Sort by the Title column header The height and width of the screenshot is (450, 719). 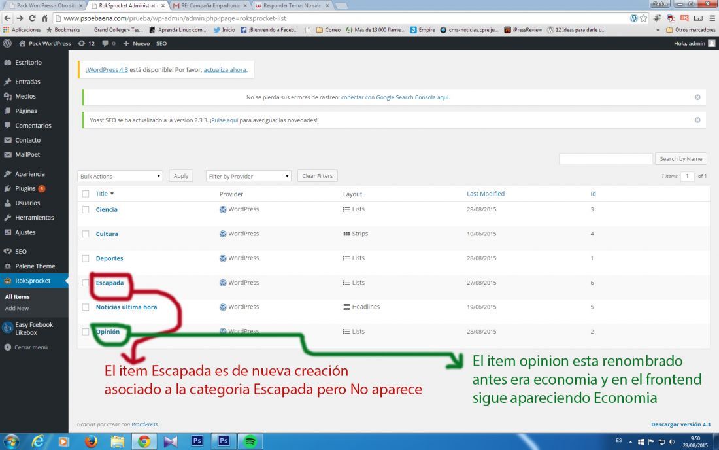(x=105, y=194)
